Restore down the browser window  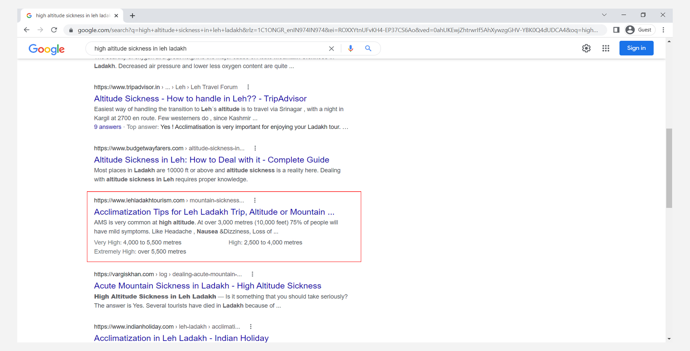(x=643, y=15)
